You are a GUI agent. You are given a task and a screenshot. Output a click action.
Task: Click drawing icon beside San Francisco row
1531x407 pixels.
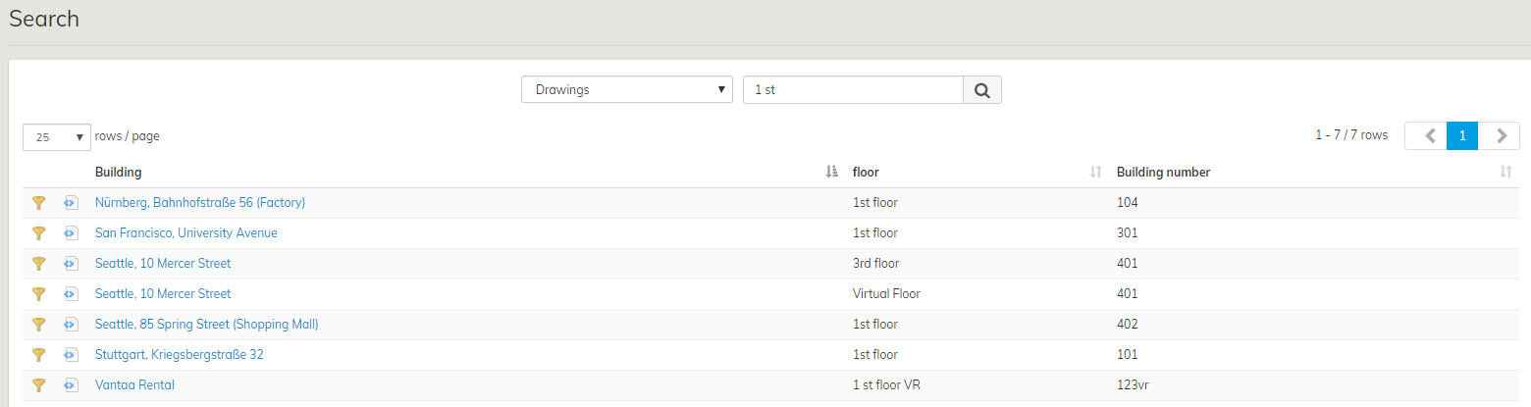coord(71,233)
